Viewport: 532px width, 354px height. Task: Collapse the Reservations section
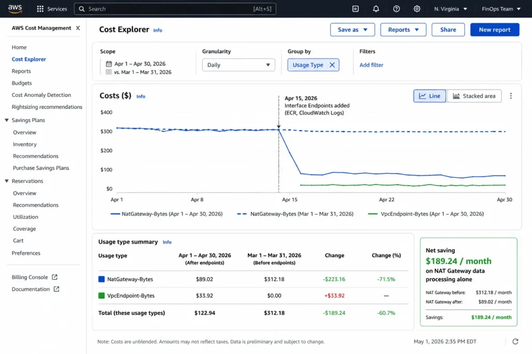point(6,181)
